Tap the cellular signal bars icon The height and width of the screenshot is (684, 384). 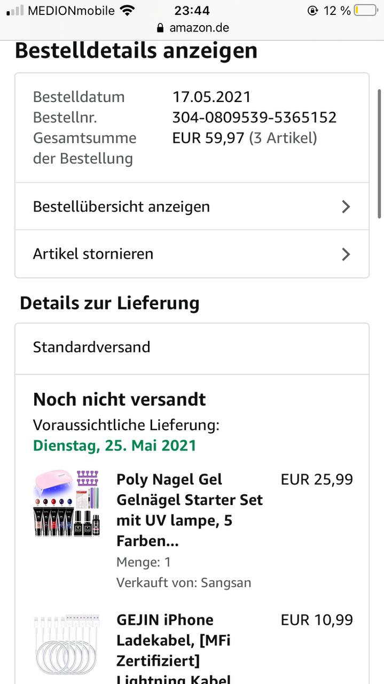click(x=15, y=10)
